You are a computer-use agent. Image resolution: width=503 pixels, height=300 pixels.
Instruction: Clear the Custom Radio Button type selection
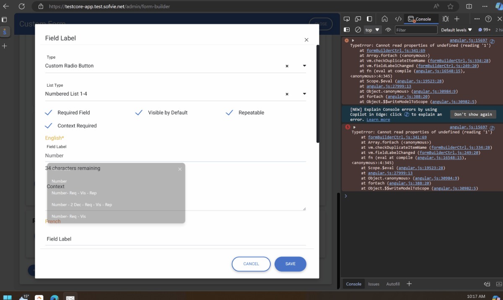(x=287, y=66)
